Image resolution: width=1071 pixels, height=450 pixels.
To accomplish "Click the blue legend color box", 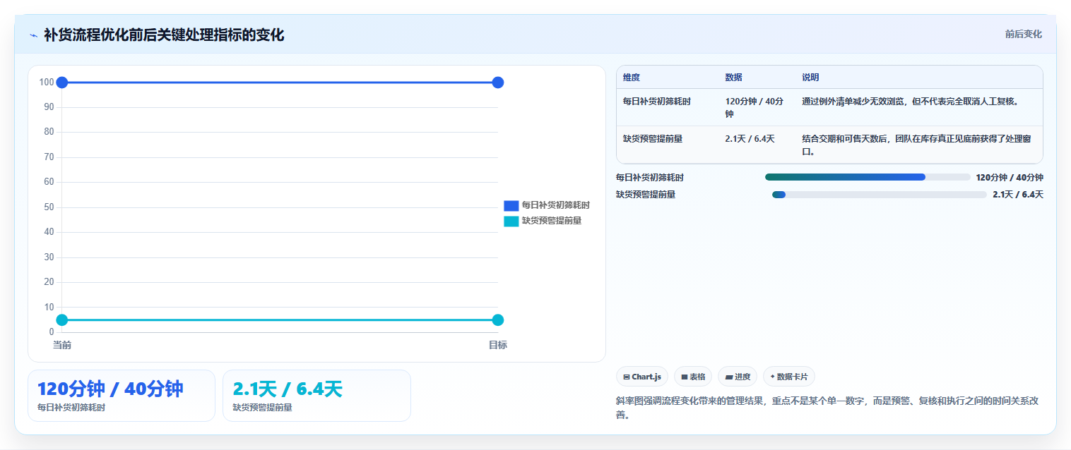I will (511, 205).
